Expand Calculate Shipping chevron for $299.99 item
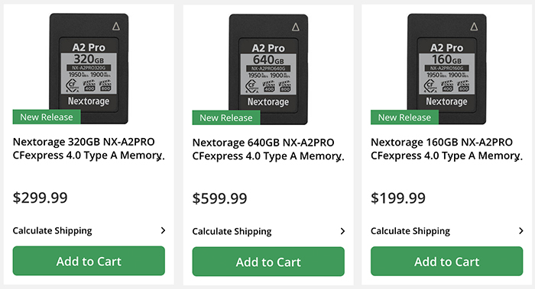Image resolution: width=535 pixels, height=289 pixels. point(163,230)
